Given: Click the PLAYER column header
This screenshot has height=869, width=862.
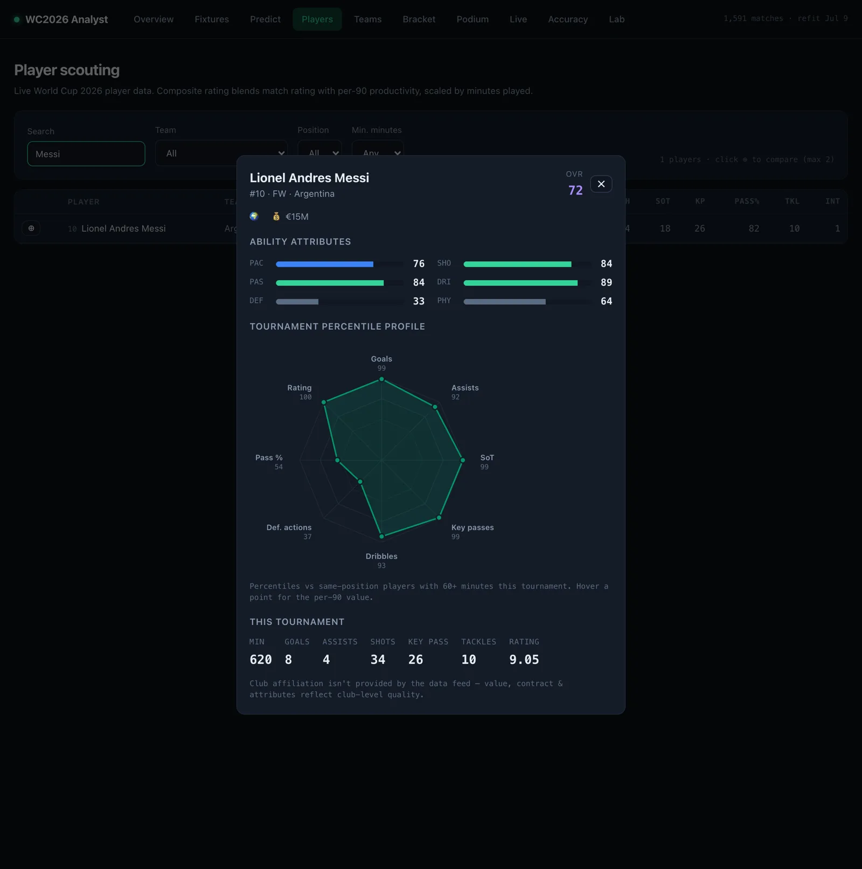Looking at the screenshot, I should pos(84,202).
